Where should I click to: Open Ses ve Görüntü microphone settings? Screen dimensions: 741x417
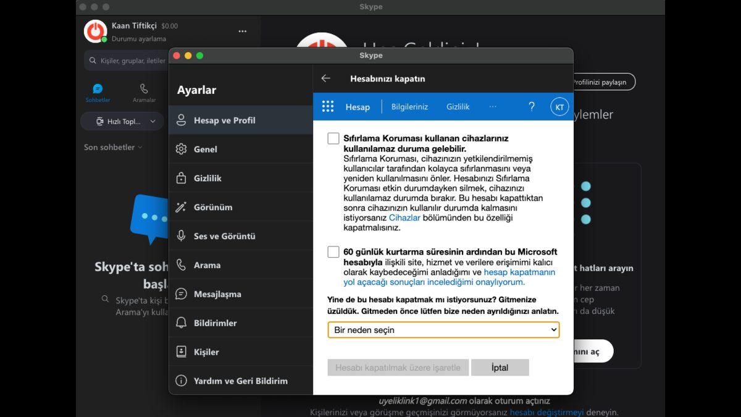coord(181,235)
